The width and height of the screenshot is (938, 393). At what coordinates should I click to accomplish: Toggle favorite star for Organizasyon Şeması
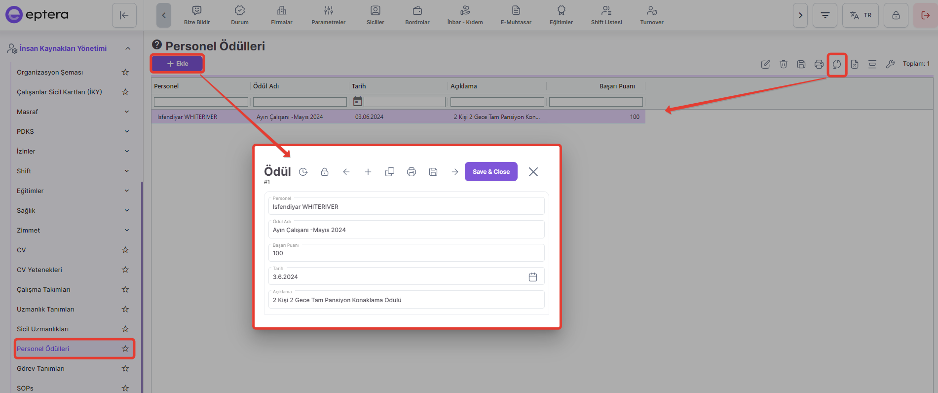[125, 72]
